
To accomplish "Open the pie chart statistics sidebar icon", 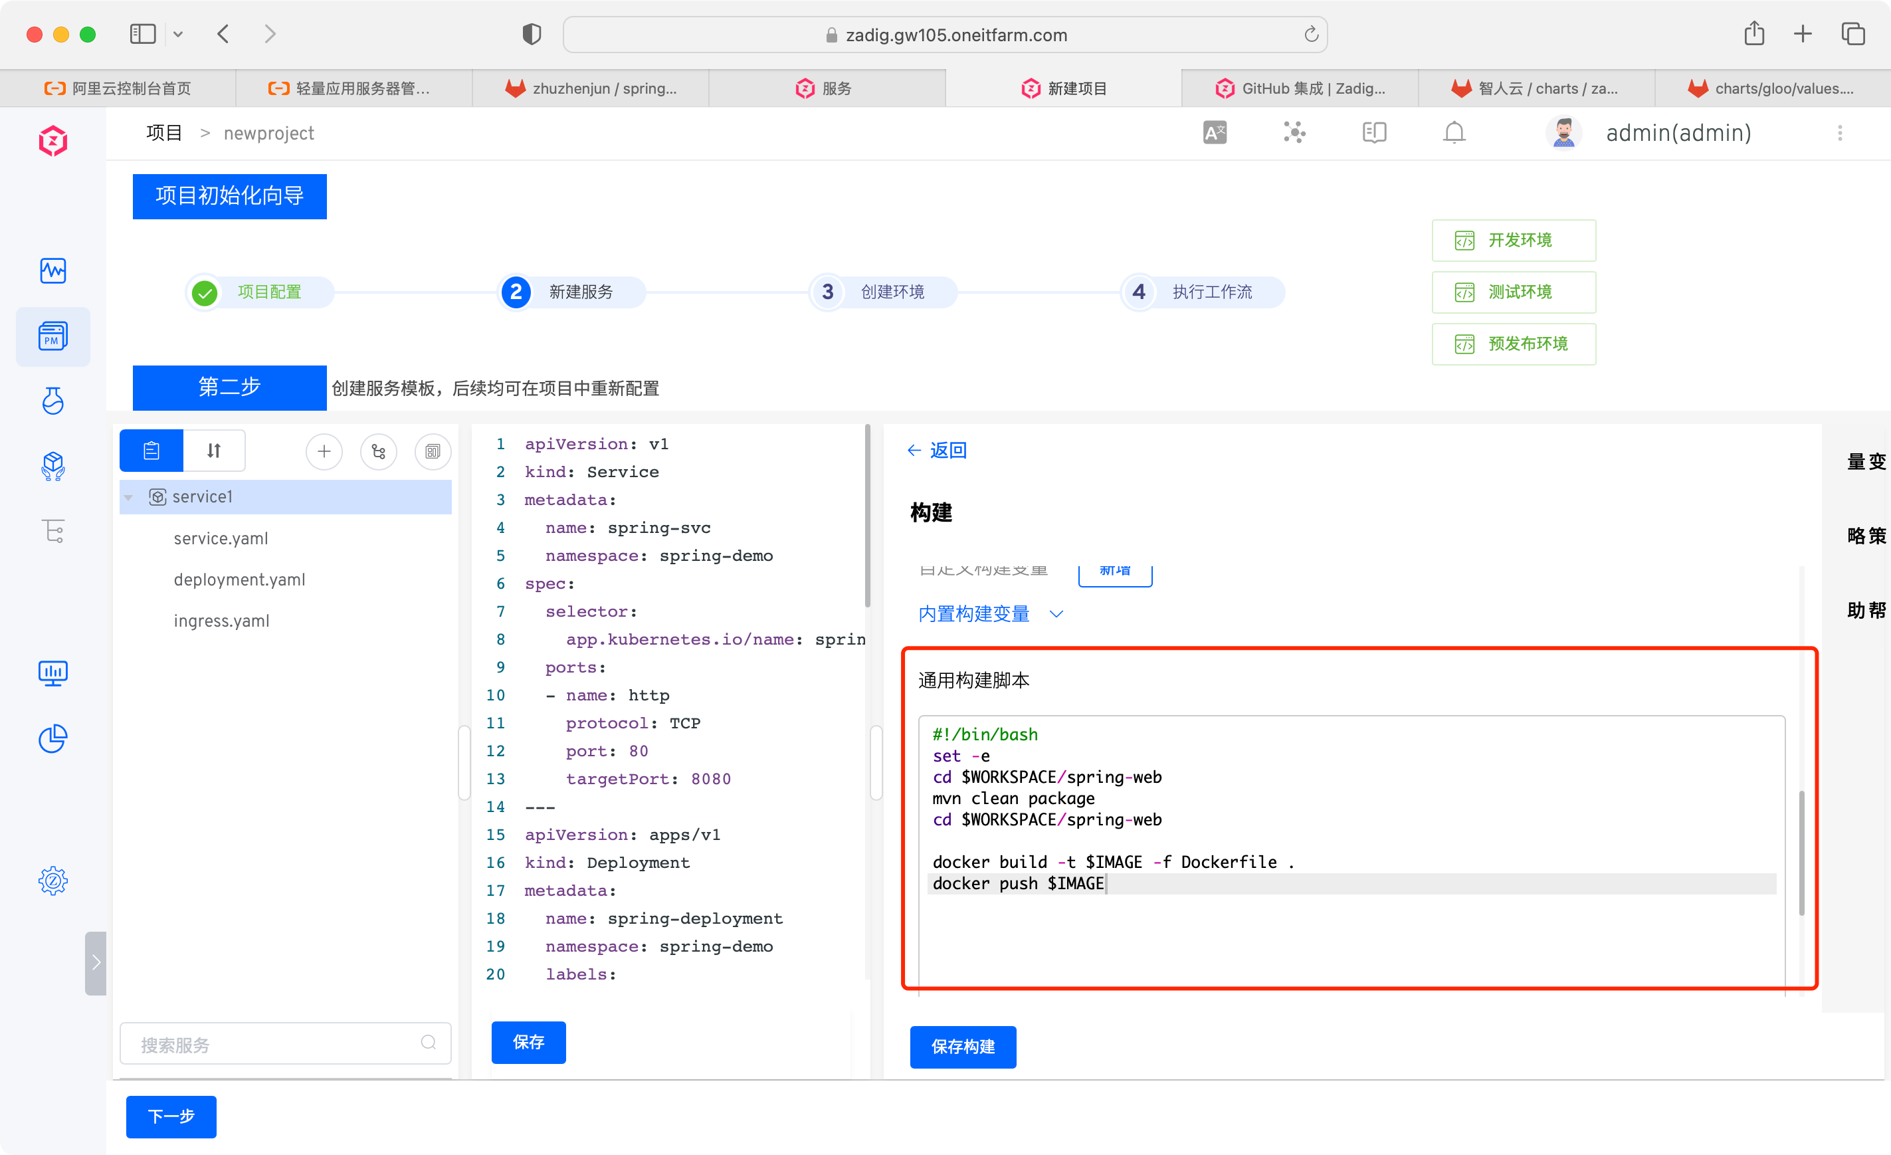I will click(x=53, y=738).
